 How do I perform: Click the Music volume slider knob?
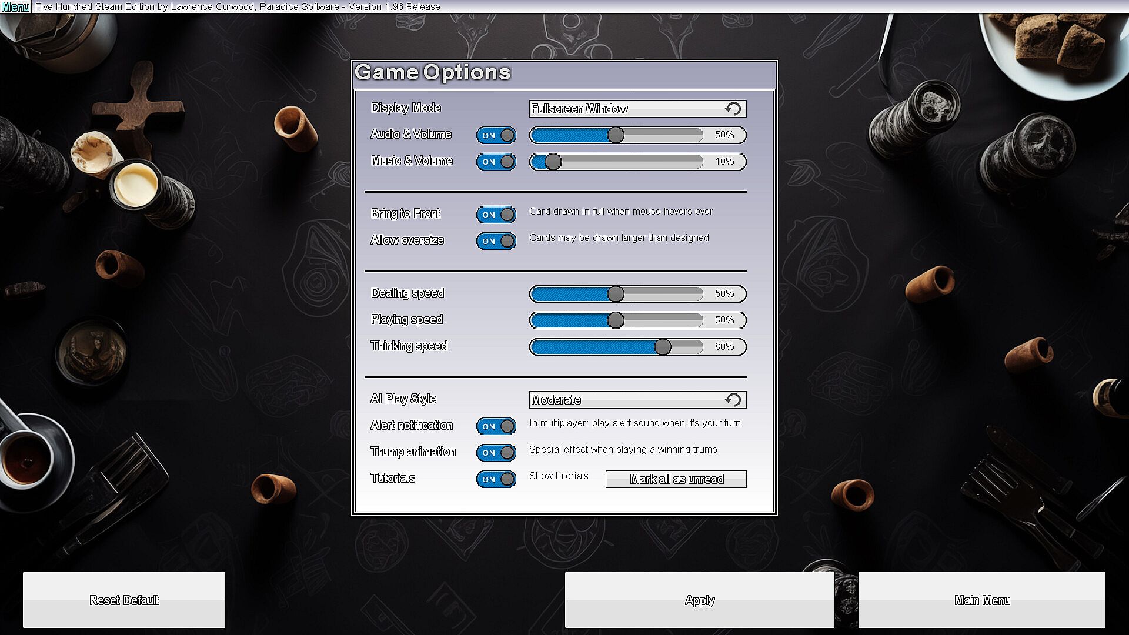(553, 162)
